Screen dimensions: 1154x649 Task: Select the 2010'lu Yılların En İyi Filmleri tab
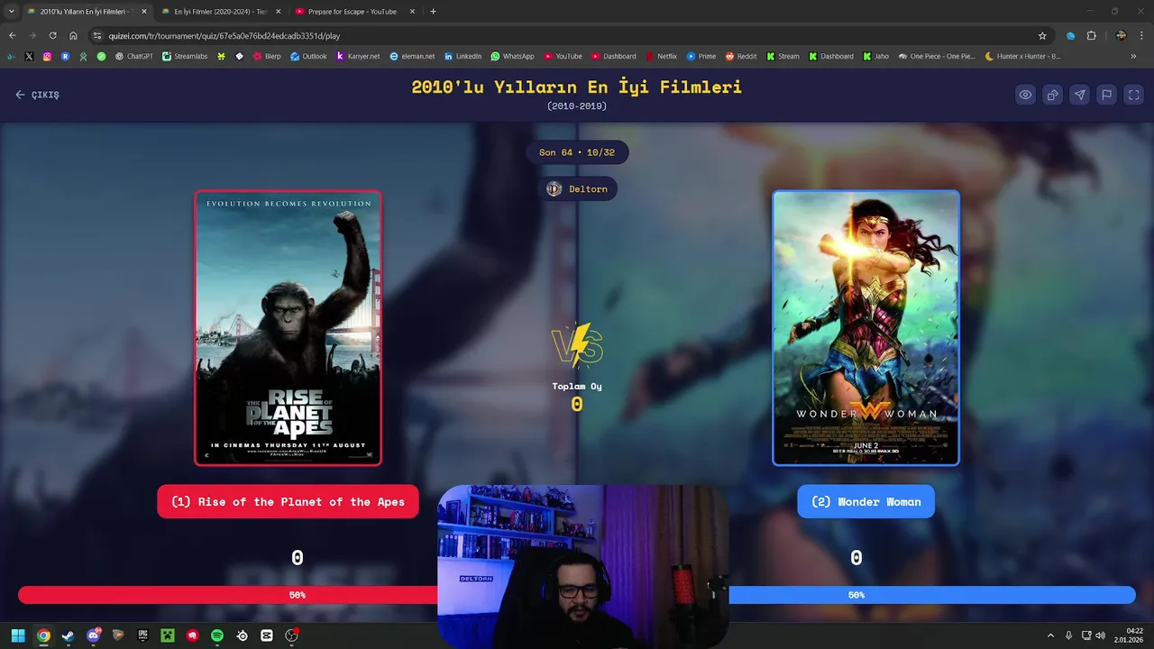tap(85, 12)
